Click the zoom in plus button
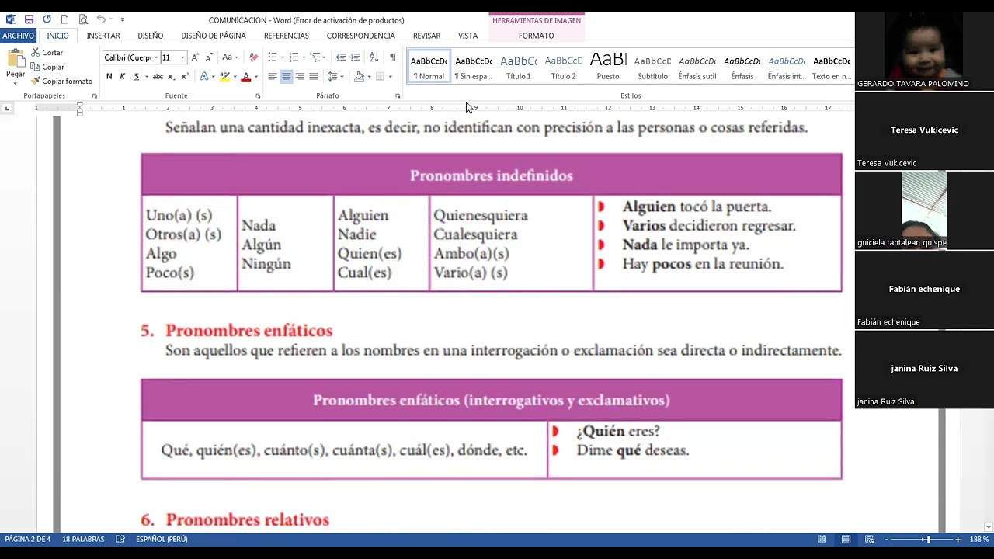Viewport: 994px width, 559px height. point(958,539)
